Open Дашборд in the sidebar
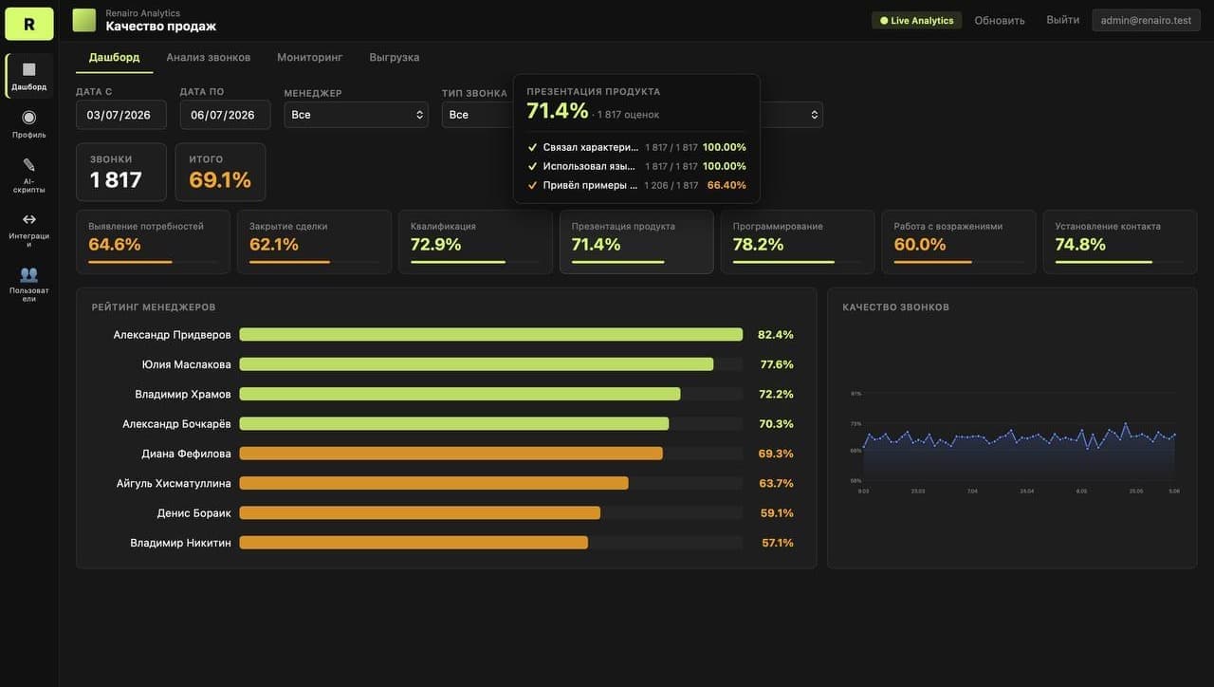1214x687 pixels. pyautogui.click(x=29, y=76)
